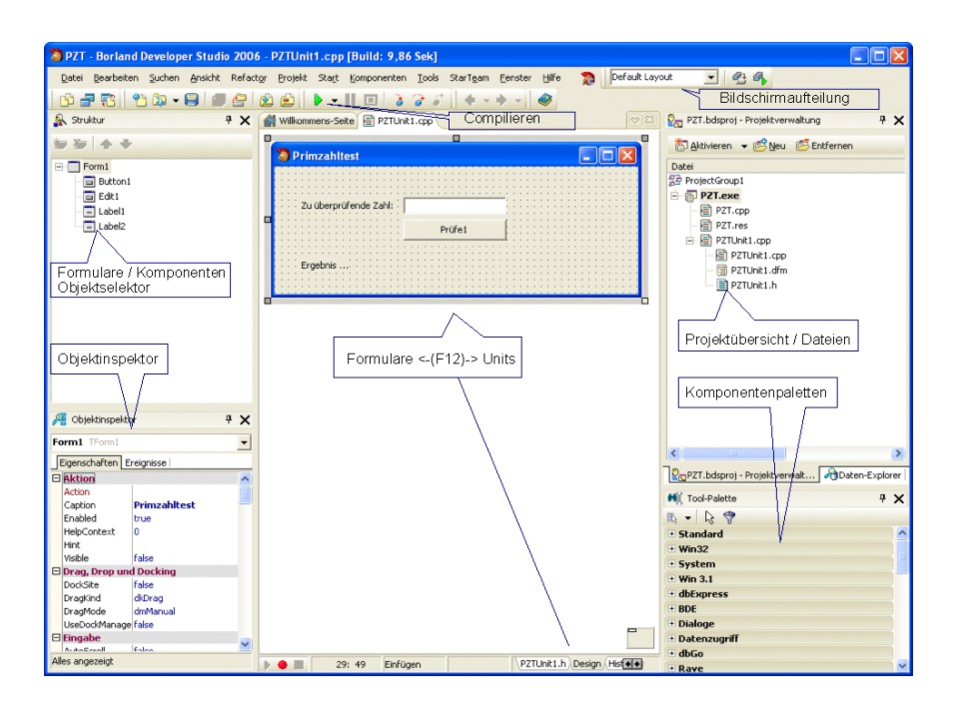The image size is (957, 718).
Task: Click the horizontal scrollbar in Projektverwaltung
Action: pyautogui.click(x=786, y=453)
